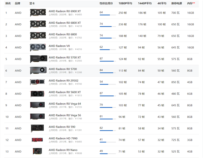Image resolution: width=203 pixels, height=158 pixels.
Task: Sort by the 4K平均 column header
Action: point(162,3)
